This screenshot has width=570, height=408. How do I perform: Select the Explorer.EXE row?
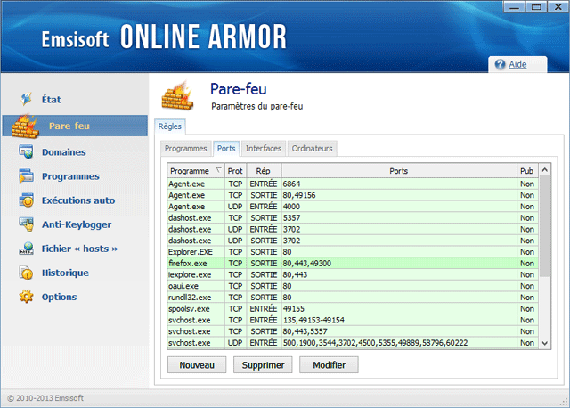(x=353, y=251)
